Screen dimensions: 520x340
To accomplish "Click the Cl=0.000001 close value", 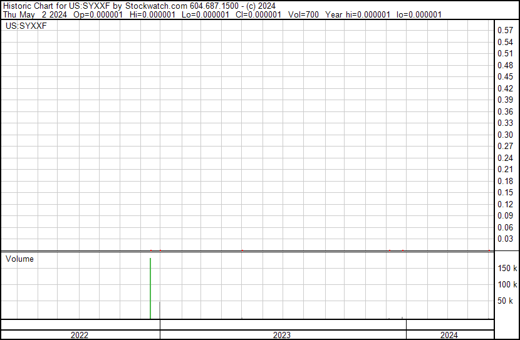I will pyautogui.click(x=258, y=15).
